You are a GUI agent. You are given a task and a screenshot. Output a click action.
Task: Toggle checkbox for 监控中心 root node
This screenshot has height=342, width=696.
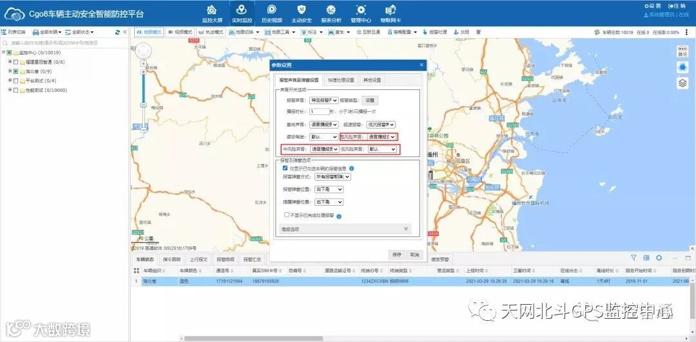(9, 53)
